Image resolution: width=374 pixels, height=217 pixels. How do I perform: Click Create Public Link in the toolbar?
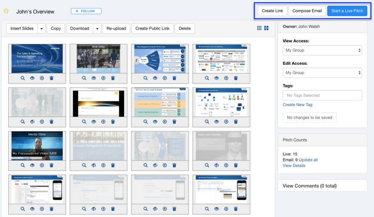tap(152, 28)
